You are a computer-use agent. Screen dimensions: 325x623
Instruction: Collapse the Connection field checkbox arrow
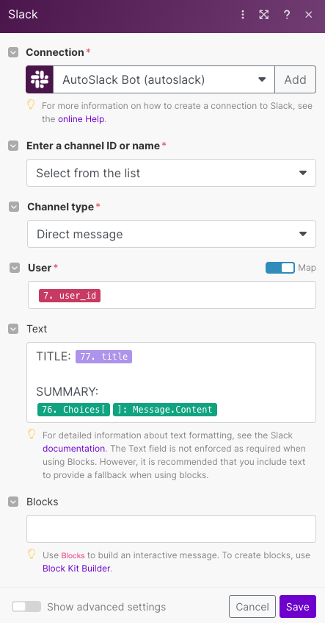[13, 52]
